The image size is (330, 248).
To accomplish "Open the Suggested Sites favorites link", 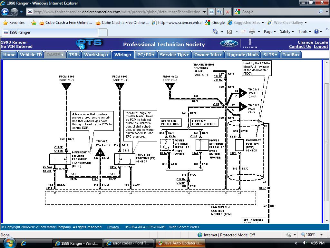I will point(246,23).
